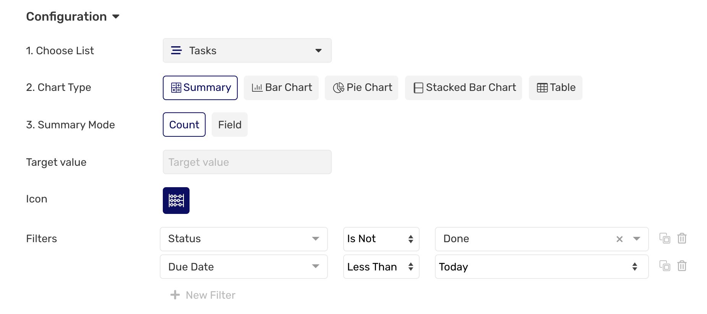707x314 pixels.
Task: Expand the Status field dropdown
Action: (x=316, y=239)
